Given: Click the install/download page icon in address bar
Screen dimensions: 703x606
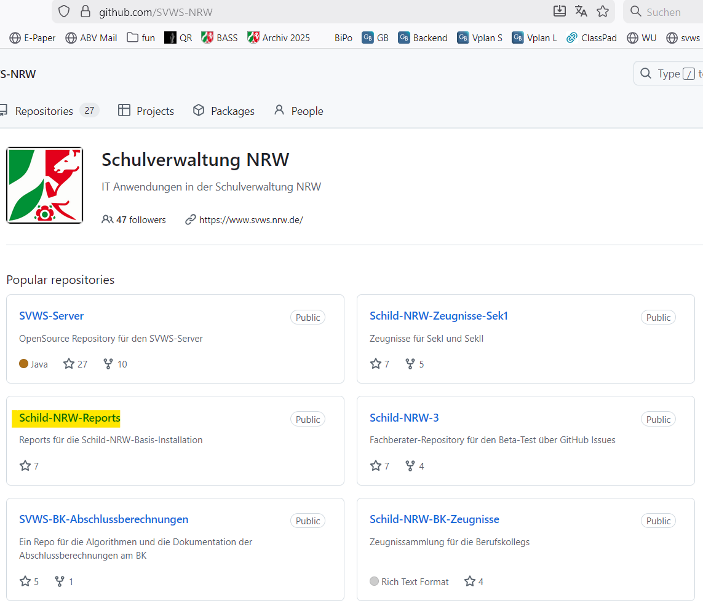Looking at the screenshot, I should pos(559,11).
